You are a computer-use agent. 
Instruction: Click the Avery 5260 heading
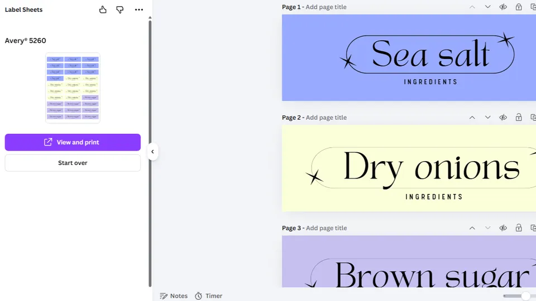[25, 41]
